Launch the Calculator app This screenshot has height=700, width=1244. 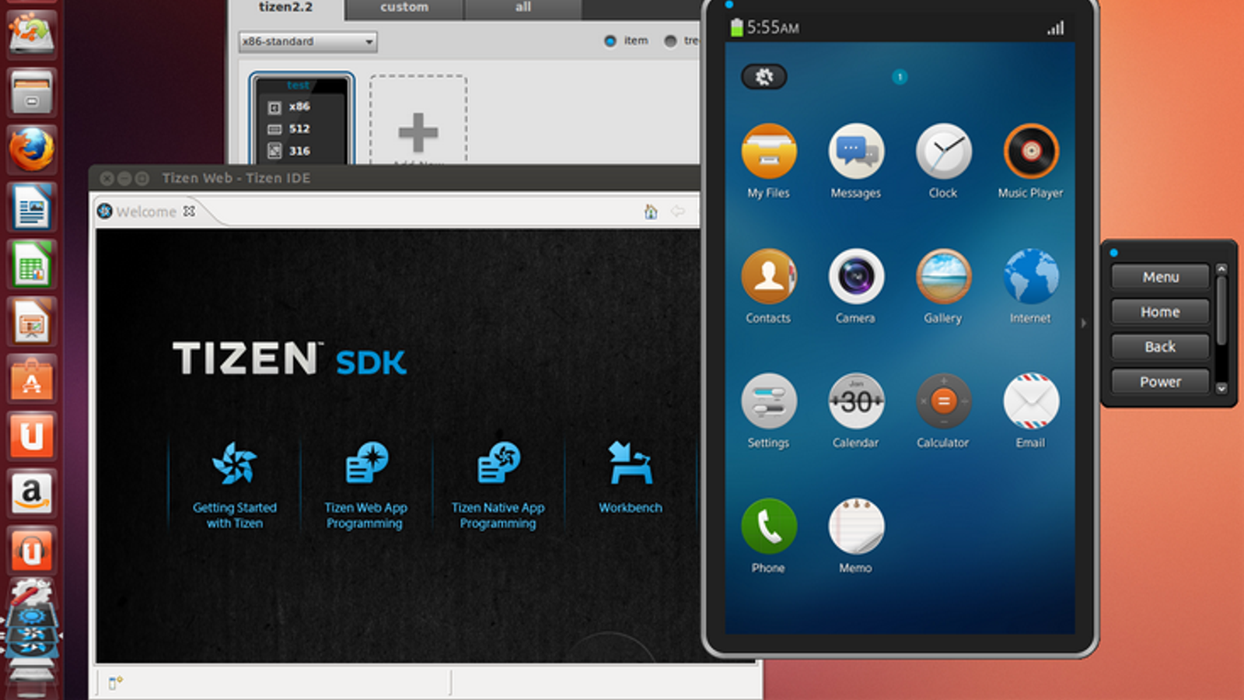[x=943, y=401]
